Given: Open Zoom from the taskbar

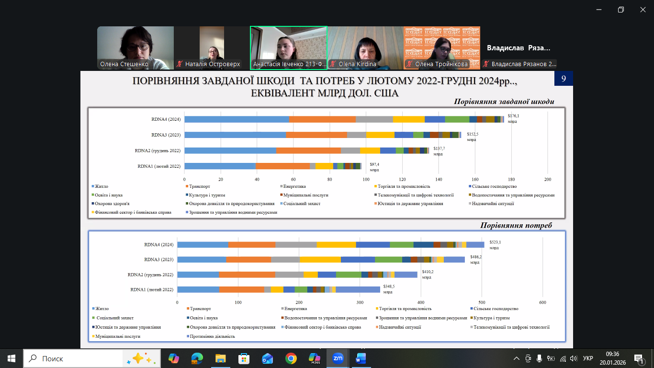Looking at the screenshot, I should point(338,358).
